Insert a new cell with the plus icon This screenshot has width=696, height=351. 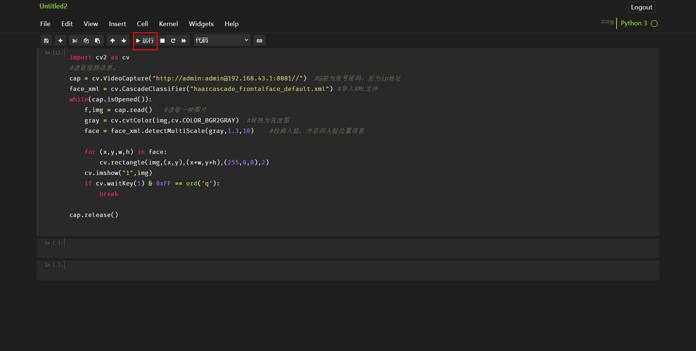60,41
